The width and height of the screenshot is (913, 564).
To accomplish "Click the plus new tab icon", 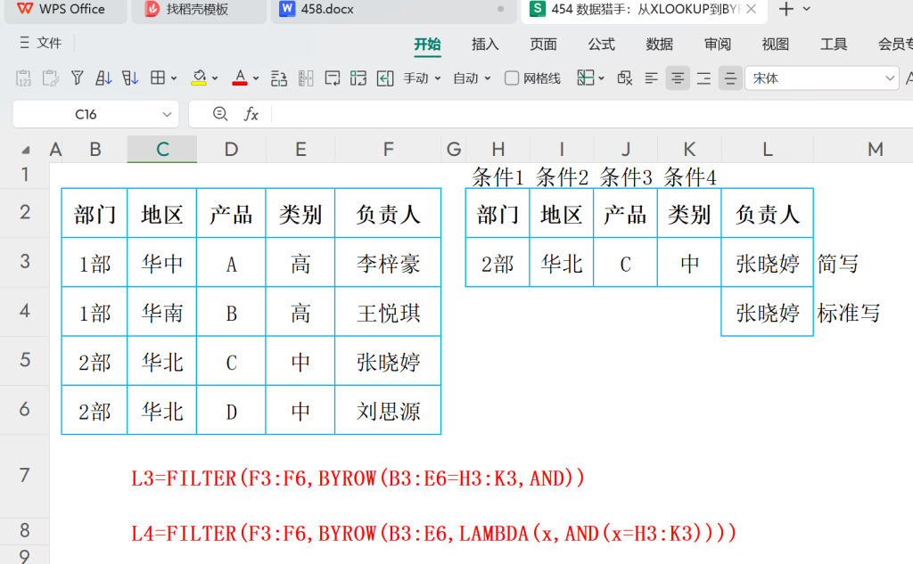I will point(786,9).
